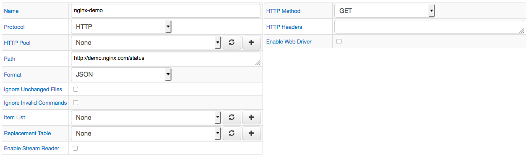
Task: Open the Format dropdown showing JSON
Action: tap(121, 75)
